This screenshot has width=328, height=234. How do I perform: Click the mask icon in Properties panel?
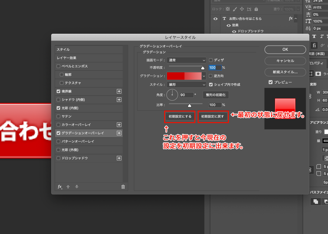pyautogui.click(x=318, y=74)
